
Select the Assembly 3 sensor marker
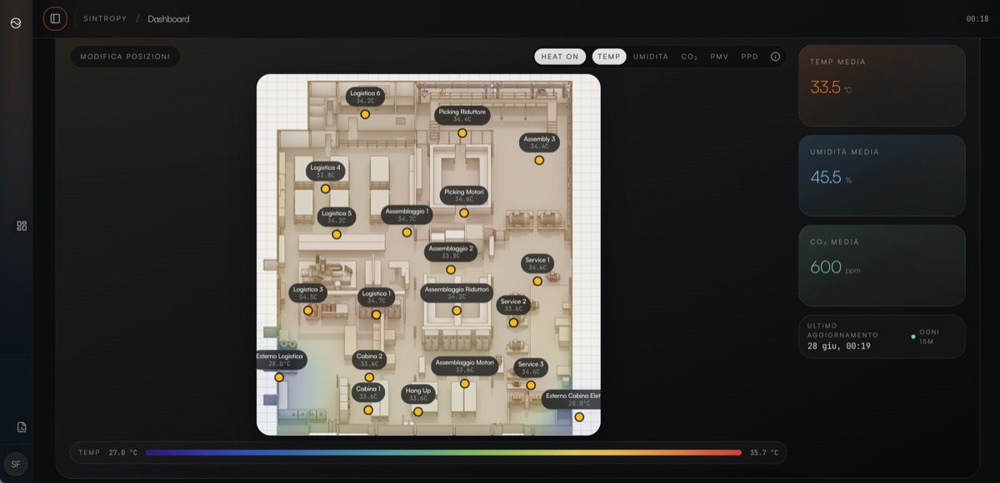click(x=539, y=160)
